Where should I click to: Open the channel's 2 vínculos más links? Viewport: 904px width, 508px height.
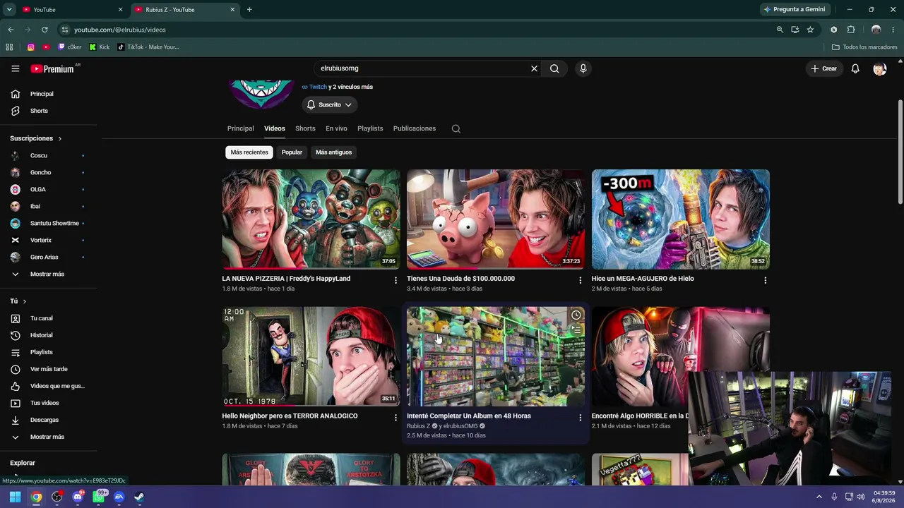350,87
